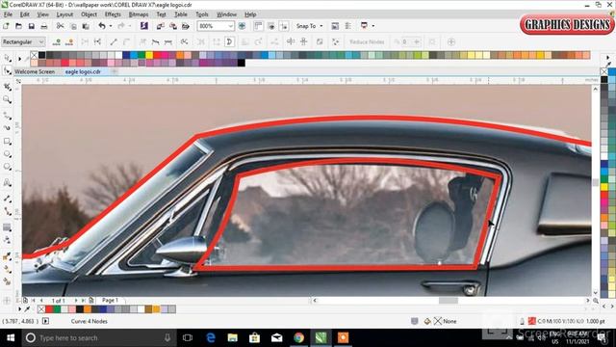Open the application launcher dropdown arrow
616x347 pixels.
coord(373,26)
